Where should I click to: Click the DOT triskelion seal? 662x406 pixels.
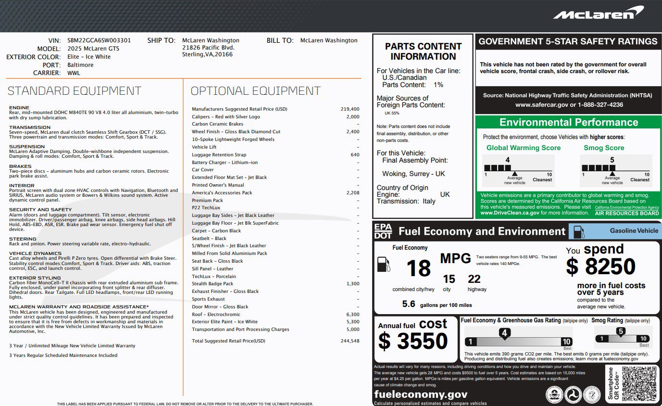click(573, 395)
